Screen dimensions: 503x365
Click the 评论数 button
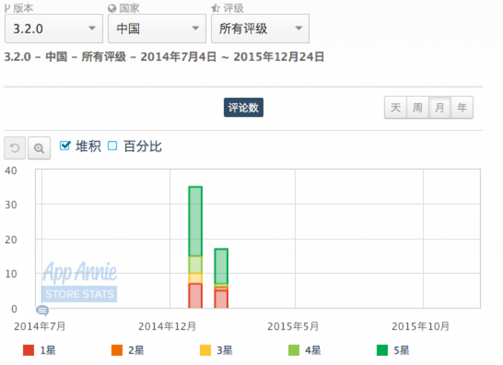[243, 107]
